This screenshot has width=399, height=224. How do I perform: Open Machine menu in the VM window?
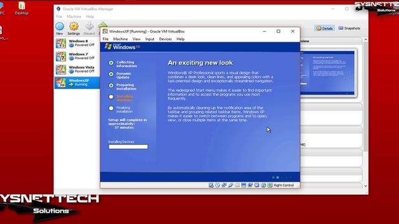coord(120,39)
